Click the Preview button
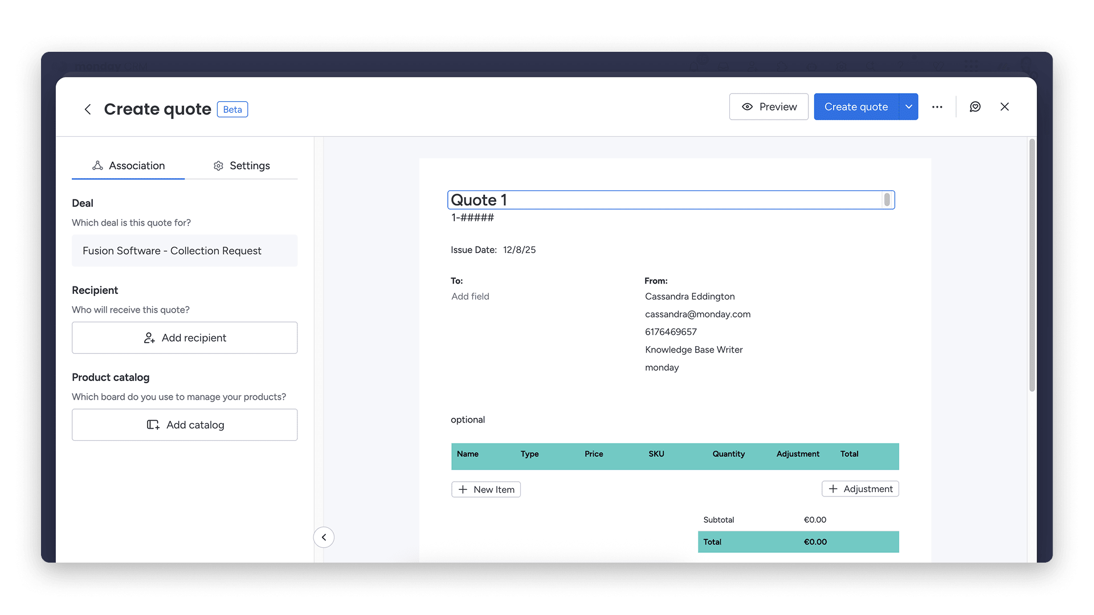 pyautogui.click(x=769, y=107)
